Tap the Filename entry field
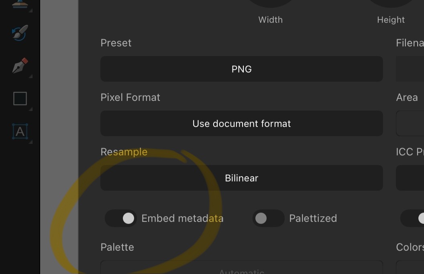Screen dimensions: 424x274 [x=410, y=69]
